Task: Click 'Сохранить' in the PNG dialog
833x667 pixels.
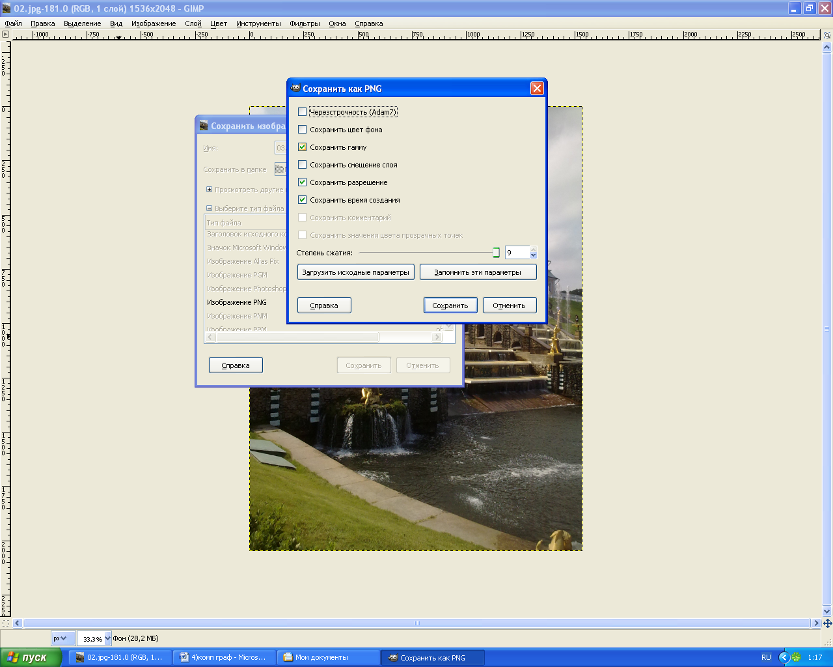Action: pos(450,305)
